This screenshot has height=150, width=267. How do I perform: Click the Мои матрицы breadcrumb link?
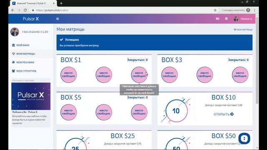[x=243, y=30]
